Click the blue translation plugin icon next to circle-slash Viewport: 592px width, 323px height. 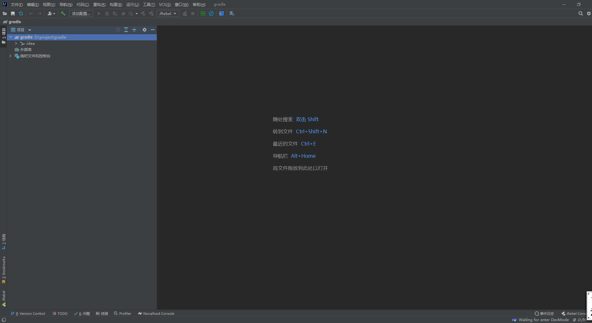222,13
